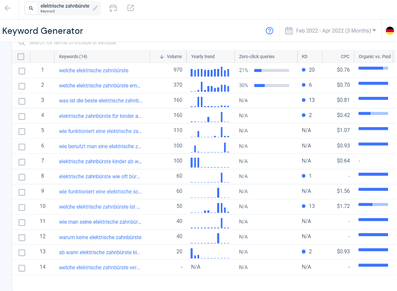The height and width of the screenshot is (291, 397).
Task: Check the row 7 keyword checkbox
Action: pos(22,162)
